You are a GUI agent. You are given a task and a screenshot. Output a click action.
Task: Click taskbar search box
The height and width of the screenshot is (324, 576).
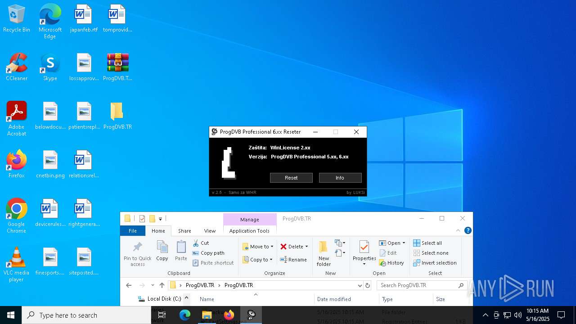[x=86, y=315]
